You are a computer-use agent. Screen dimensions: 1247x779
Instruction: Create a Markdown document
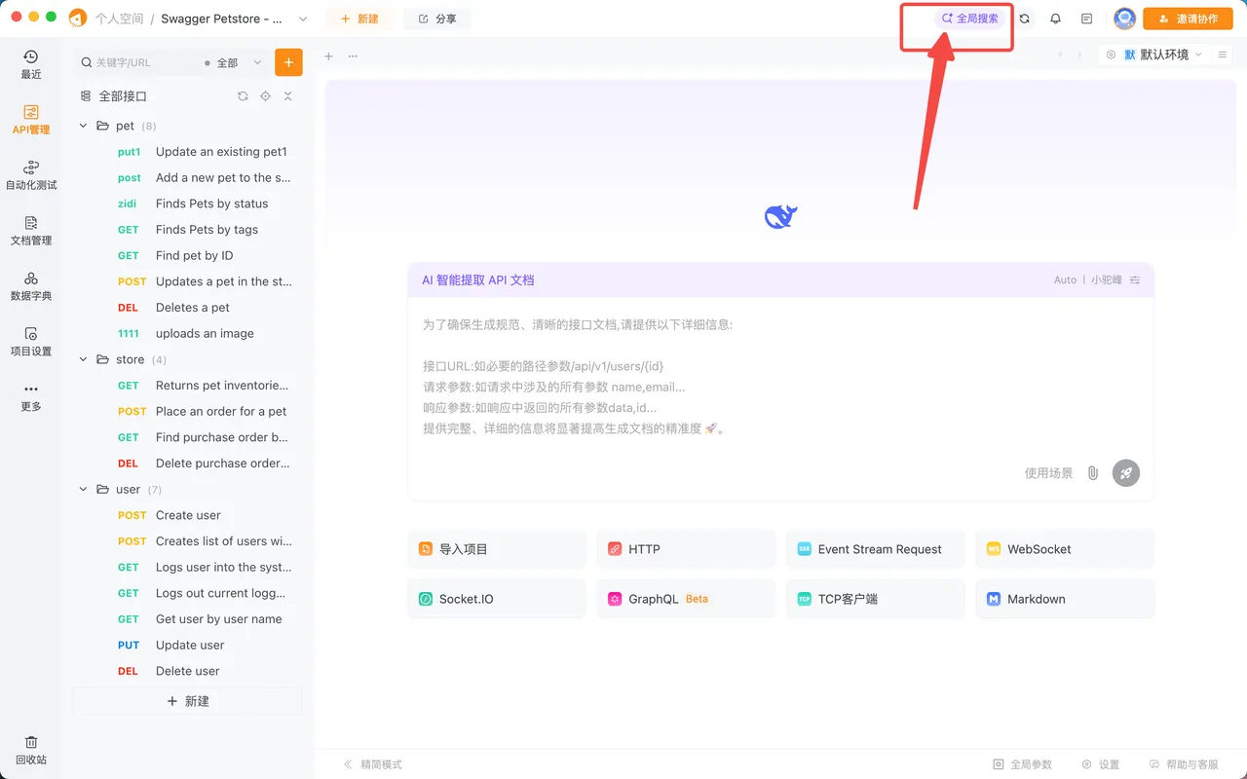click(1065, 599)
